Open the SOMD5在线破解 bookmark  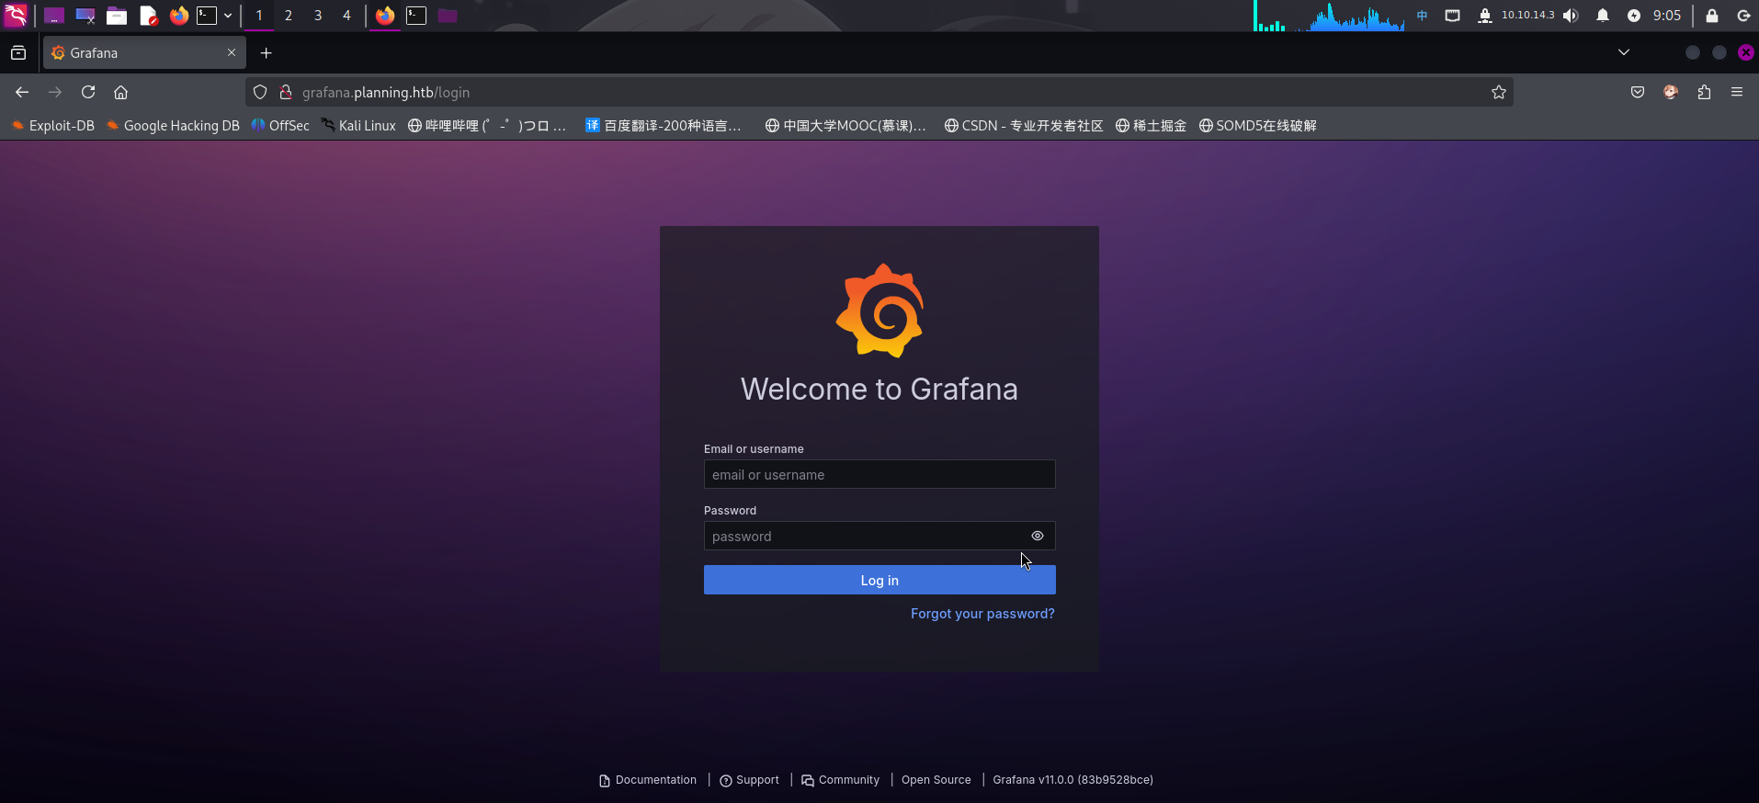[1257, 126]
